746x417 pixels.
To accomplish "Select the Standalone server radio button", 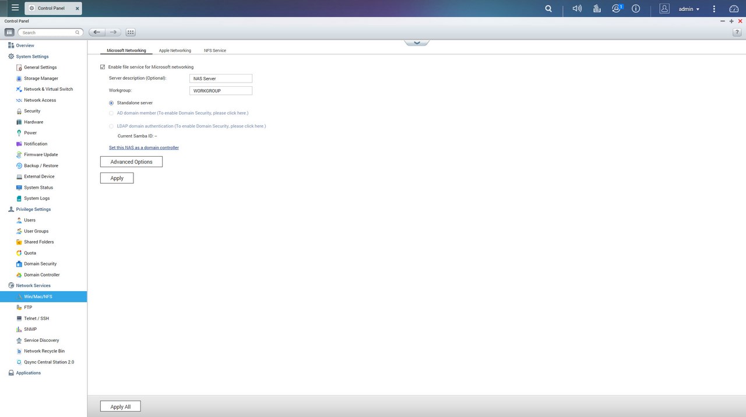I will click(x=111, y=103).
